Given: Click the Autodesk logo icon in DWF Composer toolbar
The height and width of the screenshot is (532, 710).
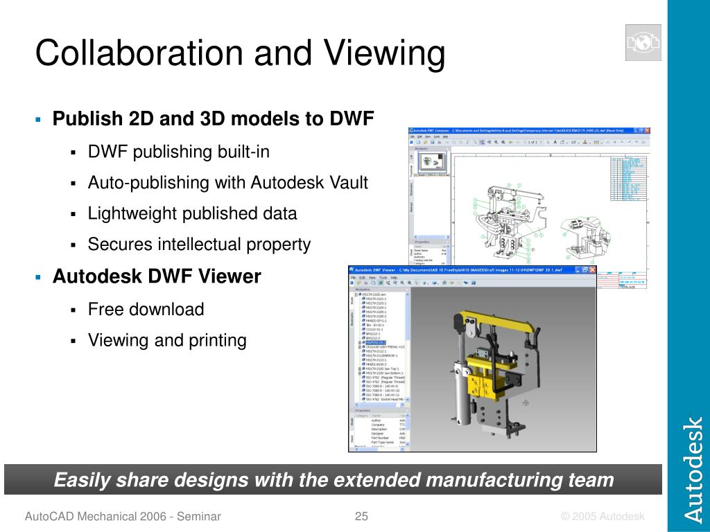Looking at the screenshot, I should [411, 142].
